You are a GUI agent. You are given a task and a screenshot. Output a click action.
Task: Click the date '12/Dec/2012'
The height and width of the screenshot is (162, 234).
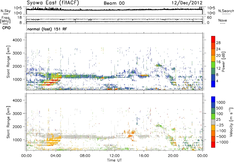(187, 3)
